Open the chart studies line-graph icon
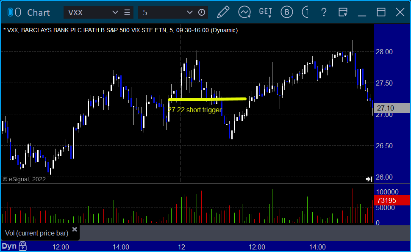Screen dimensions: 411x252 [244, 12]
